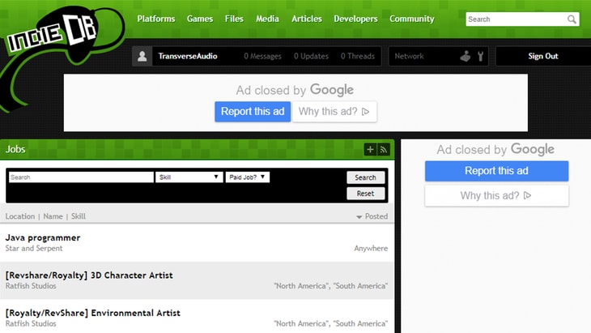Expand the Paid Job? dropdown
Viewport: 591px width, 333px height.
click(247, 177)
